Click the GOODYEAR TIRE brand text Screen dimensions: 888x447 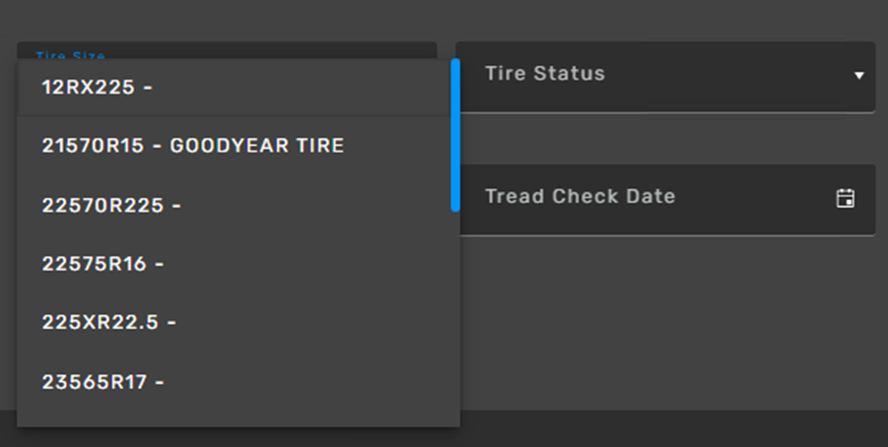click(257, 146)
